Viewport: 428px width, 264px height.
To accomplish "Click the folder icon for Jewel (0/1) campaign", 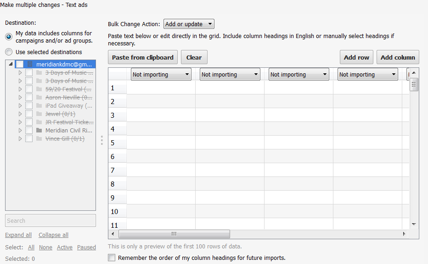I will tap(39, 114).
